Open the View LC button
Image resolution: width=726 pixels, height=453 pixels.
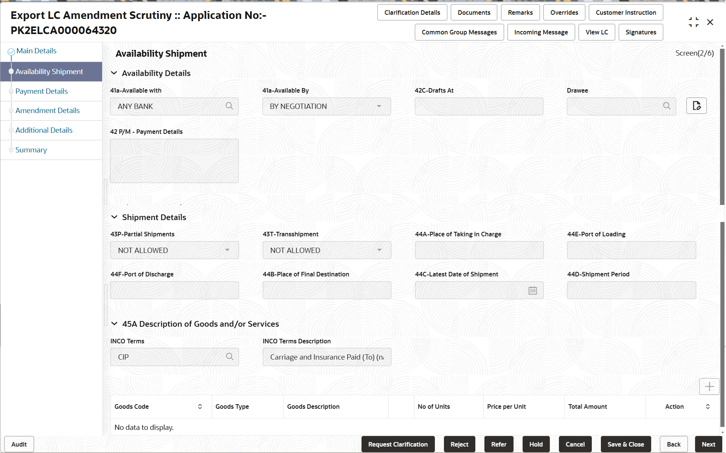coord(597,32)
